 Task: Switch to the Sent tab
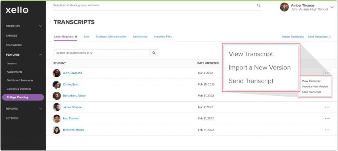86,37
